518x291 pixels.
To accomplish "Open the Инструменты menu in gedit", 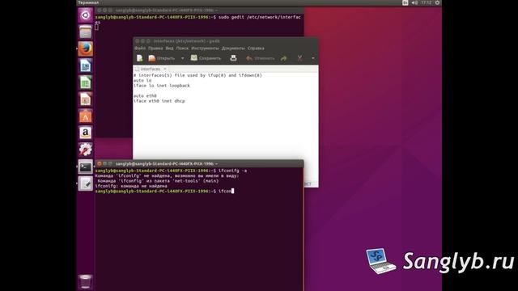I will pyautogui.click(x=205, y=48).
